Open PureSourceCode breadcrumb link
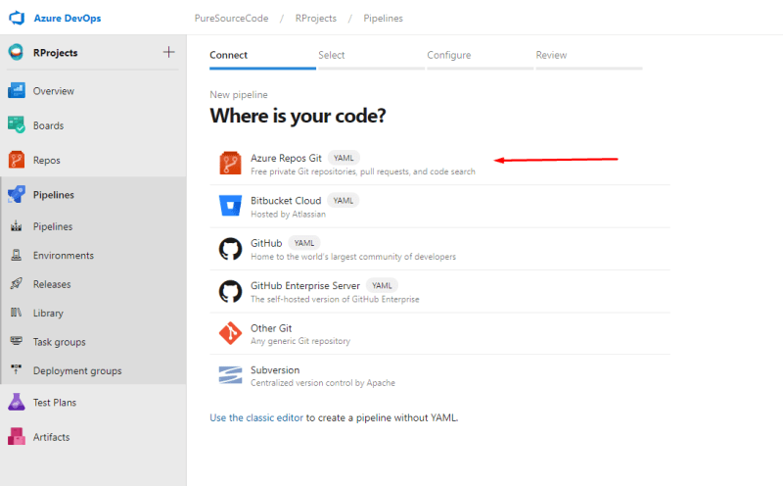 [x=231, y=18]
